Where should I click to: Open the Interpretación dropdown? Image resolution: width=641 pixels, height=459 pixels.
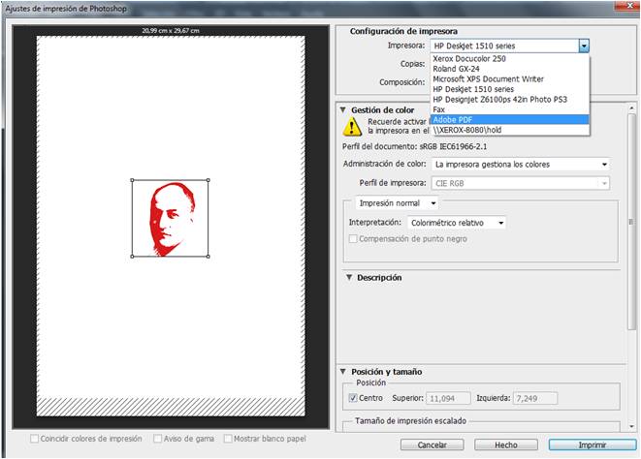(x=500, y=223)
